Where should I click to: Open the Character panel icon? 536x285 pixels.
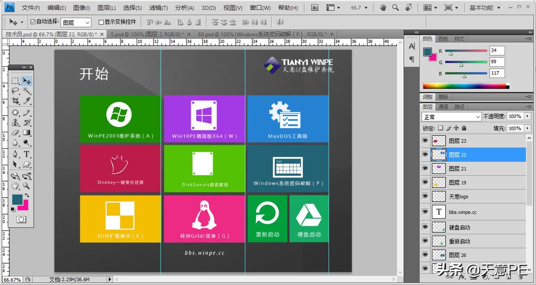pos(412,46)
